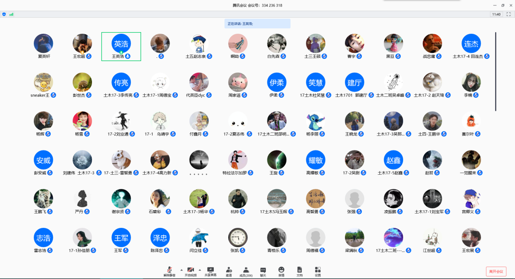Open the 设置 settings icon

tap(318, 270)
